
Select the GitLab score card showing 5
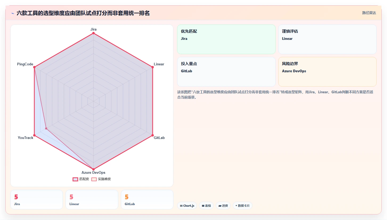147,200
